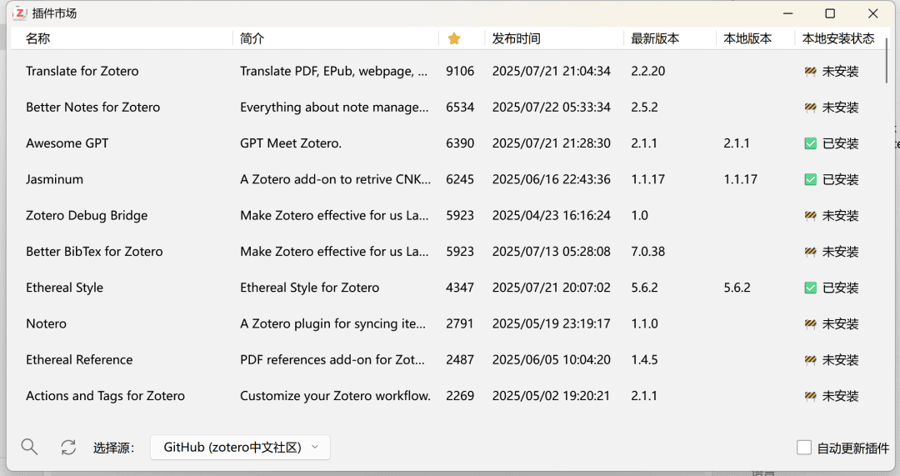Click the installed check icon for Jasminum
Viewport: 900px width, 476px height.
click(811, 180)
